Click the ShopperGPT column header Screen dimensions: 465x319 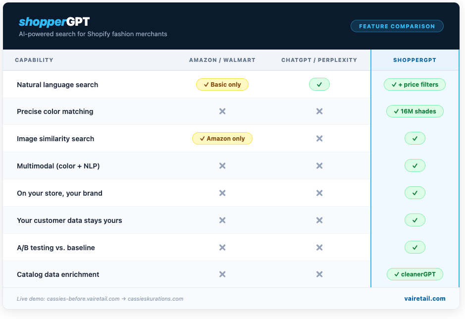pos(414,60)
